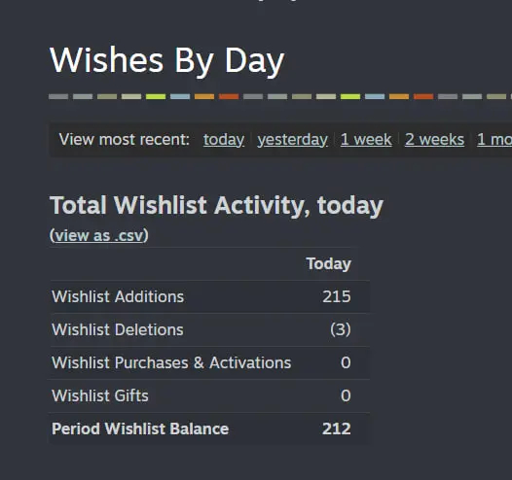
Task: Select the Wishlist Gifts row label
Action: pyautogui.click(x=100, y=395)
